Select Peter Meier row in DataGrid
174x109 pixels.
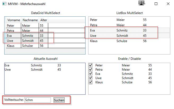(46, 25)
